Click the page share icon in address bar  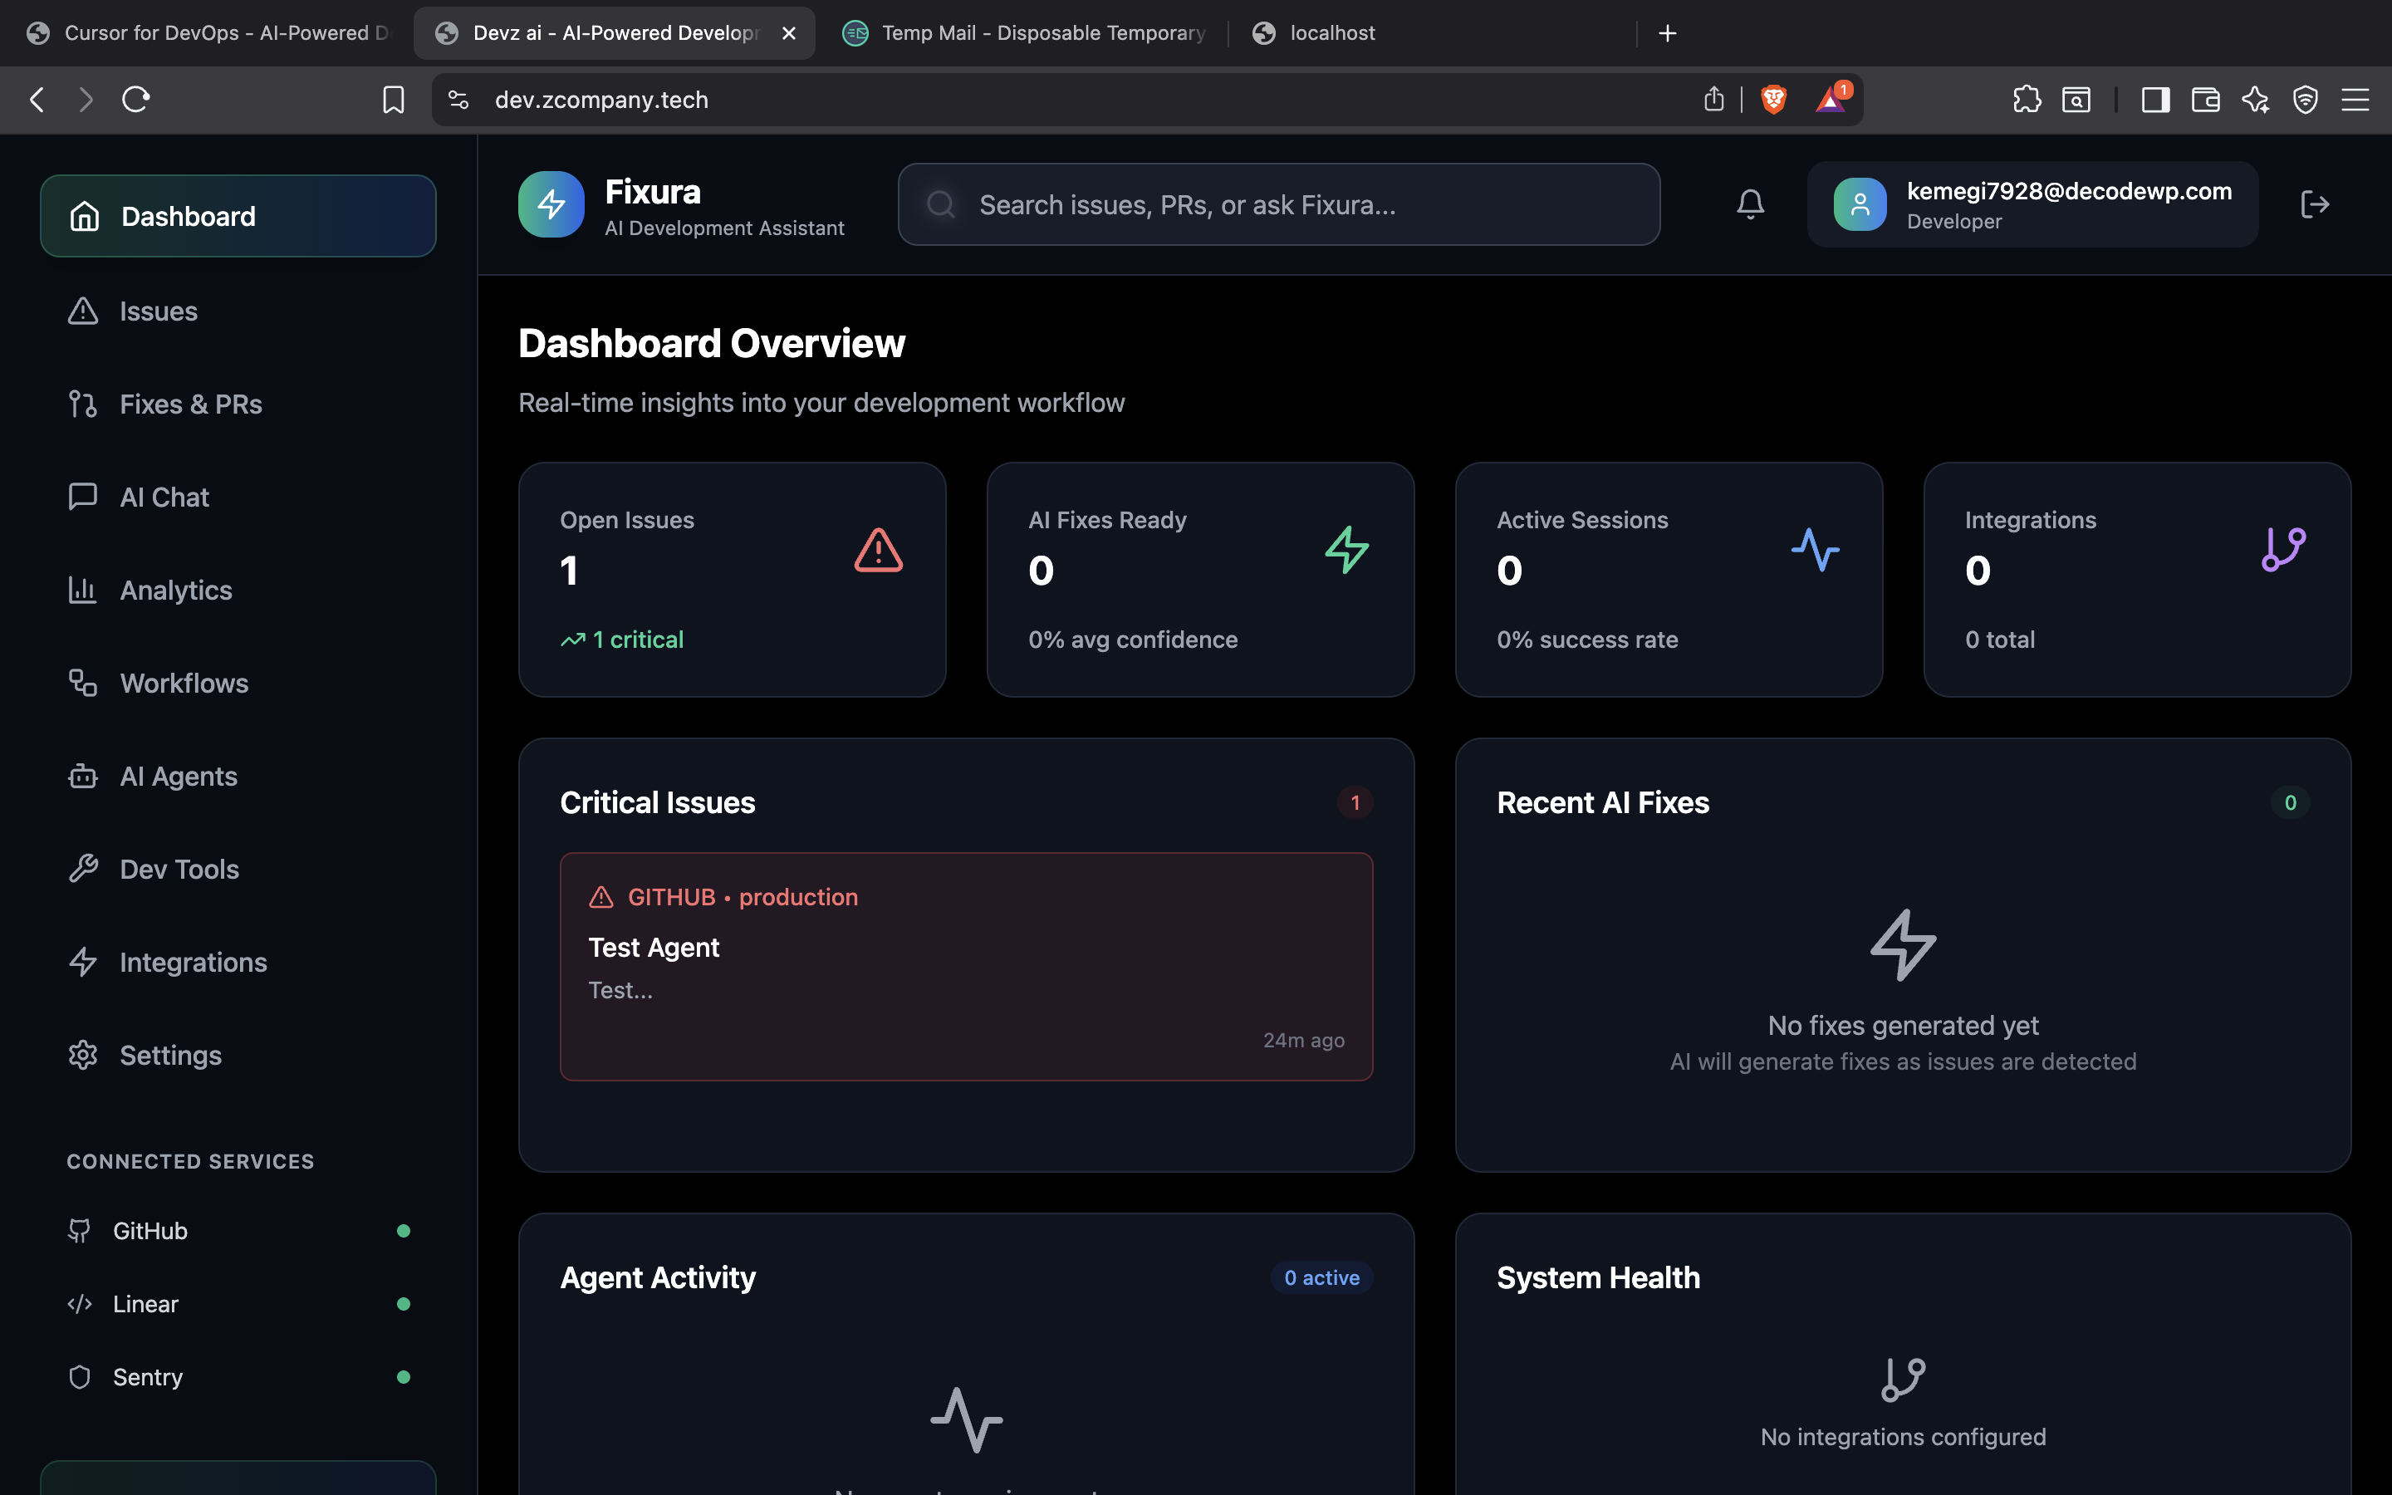coord(1714,99)
